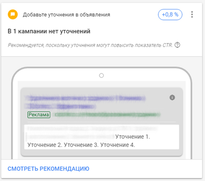Click the question mark help icon
Image resolution: width=205 pixels, height=181 pixels.
(177, 45)
